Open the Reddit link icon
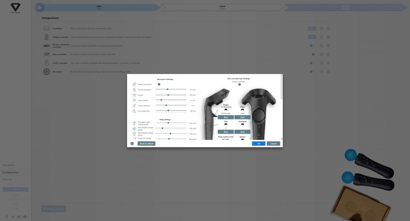Screen dimensions: 410x221 [x=13, y=217]
